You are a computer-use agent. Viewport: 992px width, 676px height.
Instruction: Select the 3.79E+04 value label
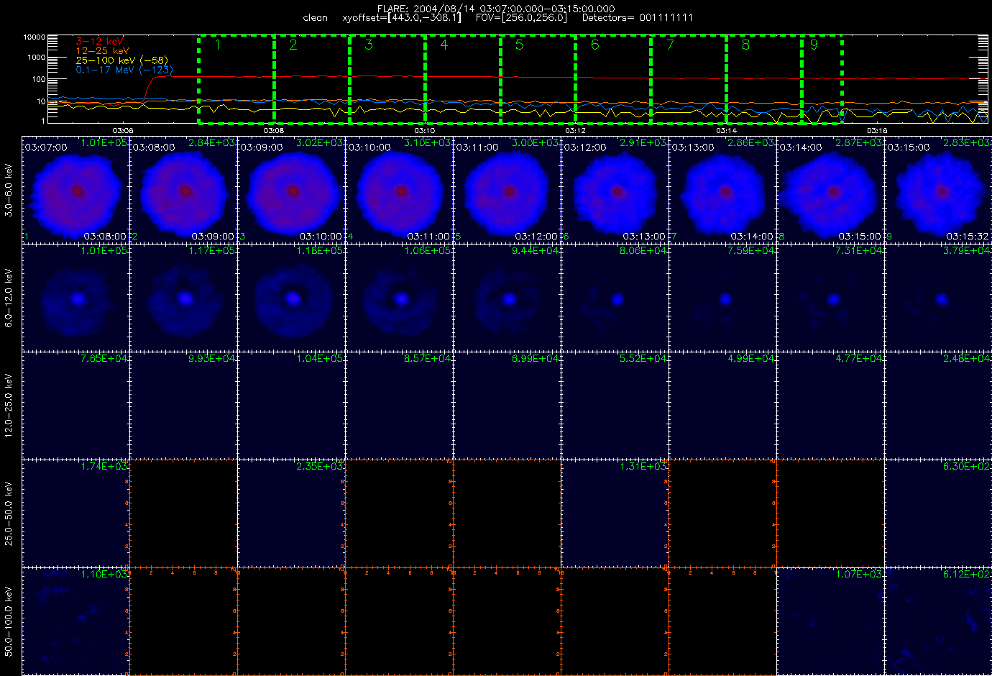point(966,251)
